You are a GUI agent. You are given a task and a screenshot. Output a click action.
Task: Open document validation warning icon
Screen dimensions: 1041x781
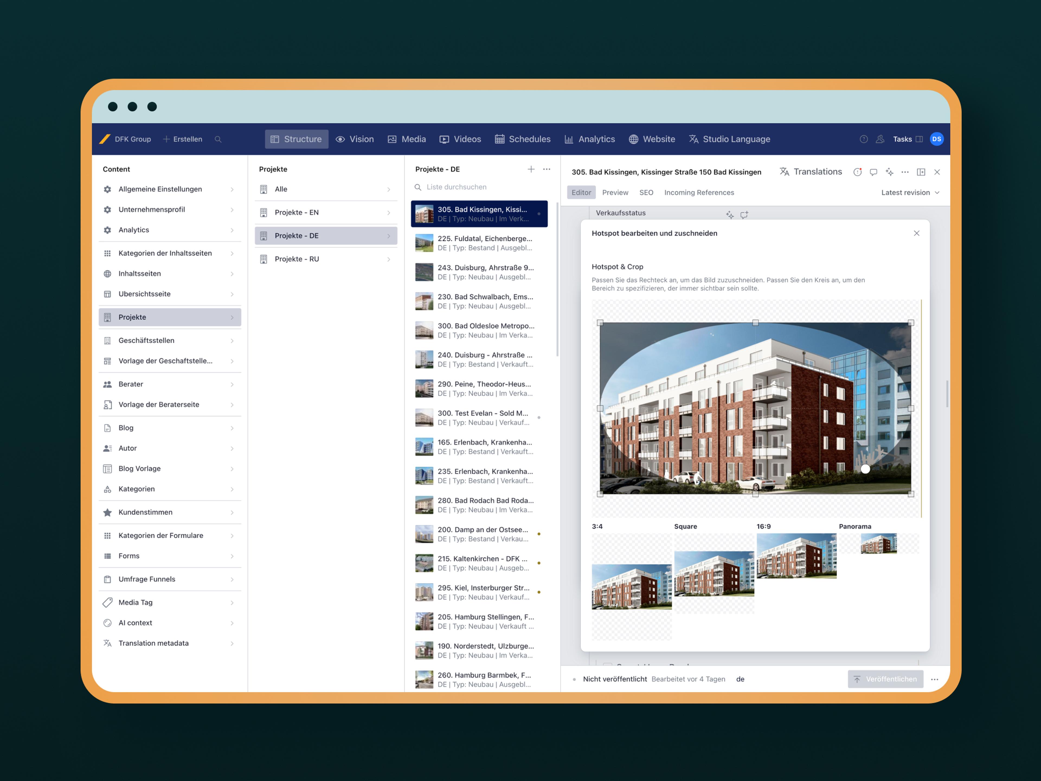tap(857, 172)
